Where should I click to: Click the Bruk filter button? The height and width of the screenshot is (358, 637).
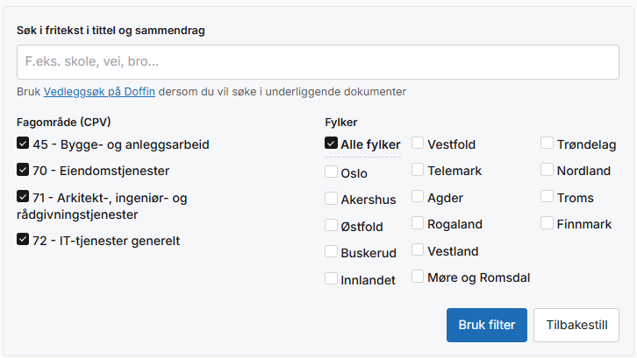click(x=487, y=325)
